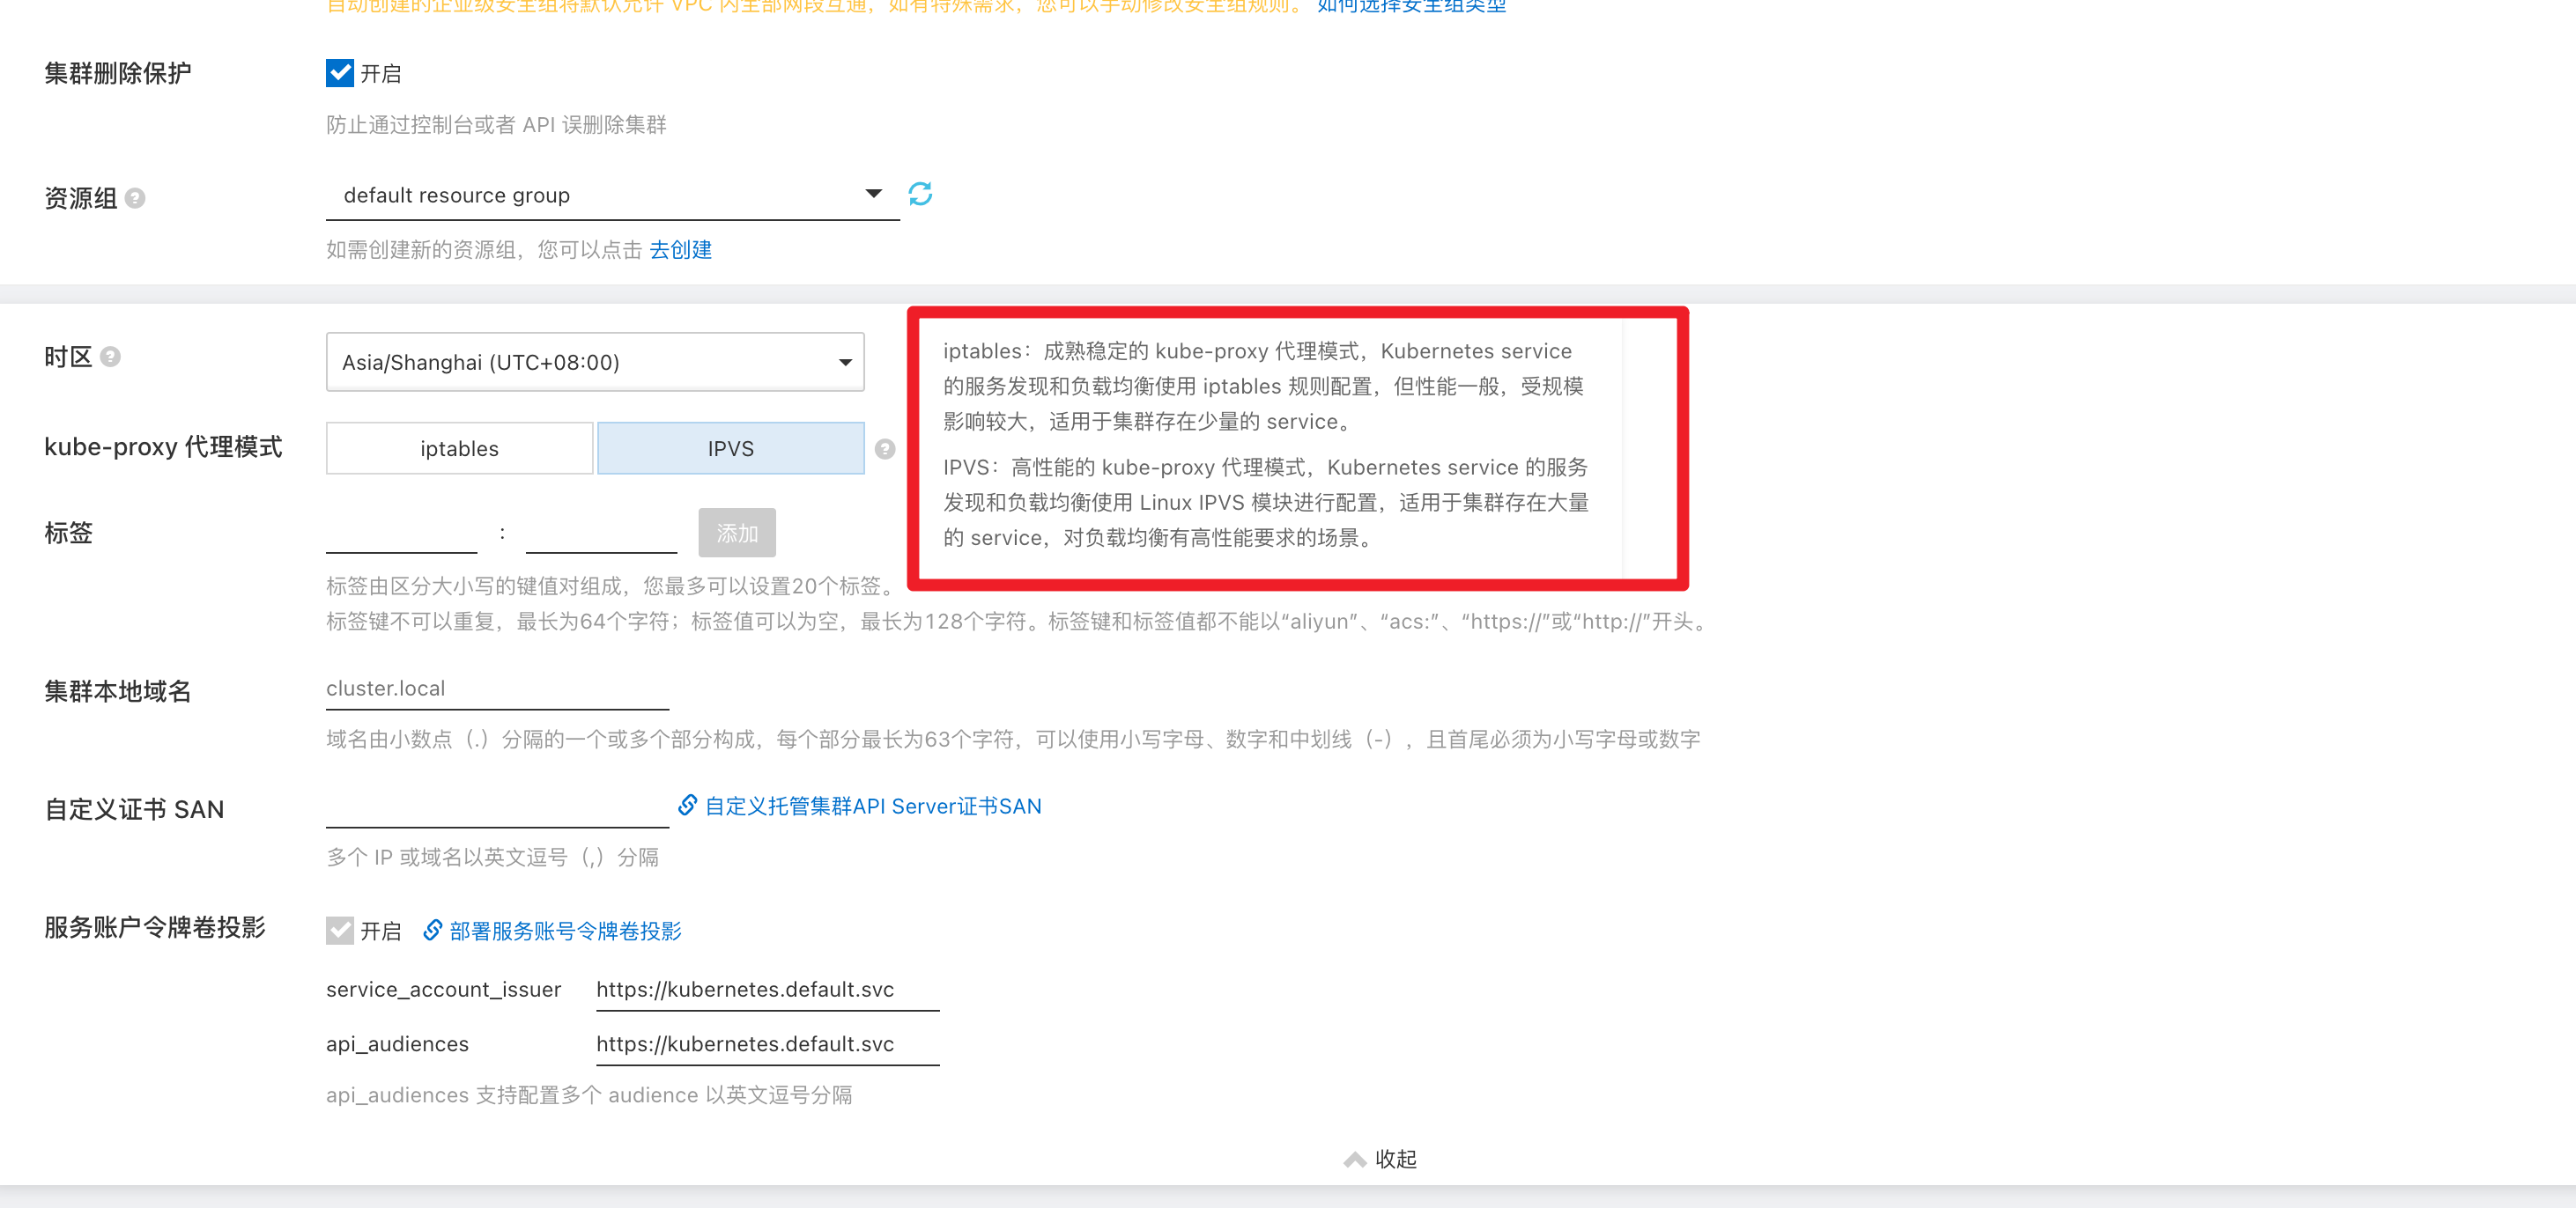2576x1208 pixels.
Task: Toggle 集群删除保护 开启 checkbox
Action: point(340,73)
